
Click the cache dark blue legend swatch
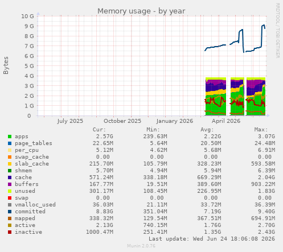point(10,177)
